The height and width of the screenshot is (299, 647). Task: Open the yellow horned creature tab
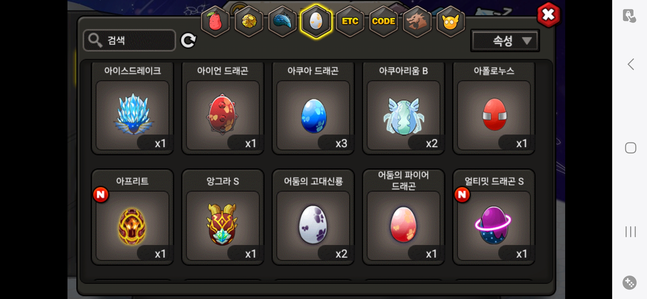[451, 21]
